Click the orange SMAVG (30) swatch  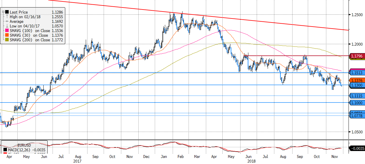[7, 35]
